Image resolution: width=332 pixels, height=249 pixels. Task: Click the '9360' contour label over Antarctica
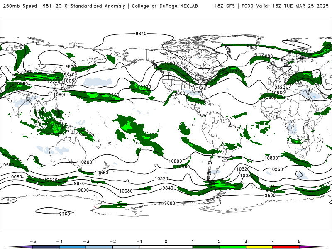(x=64, y=214)
